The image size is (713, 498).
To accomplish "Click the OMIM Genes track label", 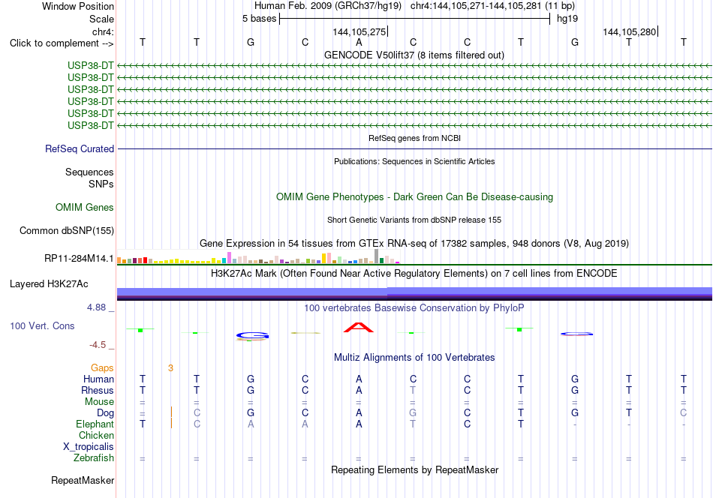I will pyautogui.click(x=85, y=208).
